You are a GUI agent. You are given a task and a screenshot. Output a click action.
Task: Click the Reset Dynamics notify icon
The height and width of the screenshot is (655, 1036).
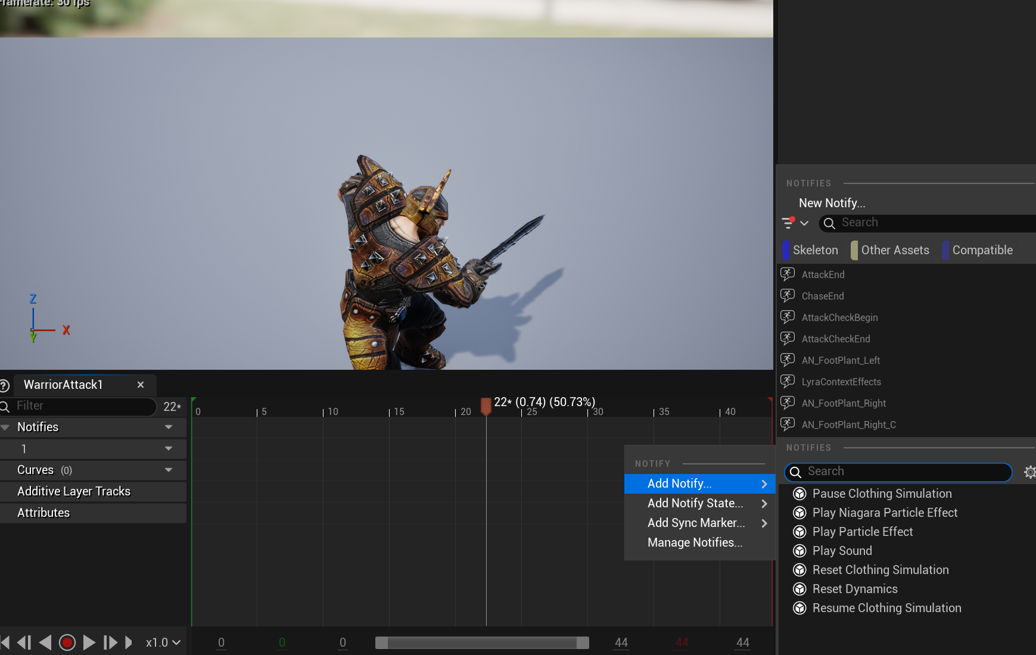click(x=800, y=589)
